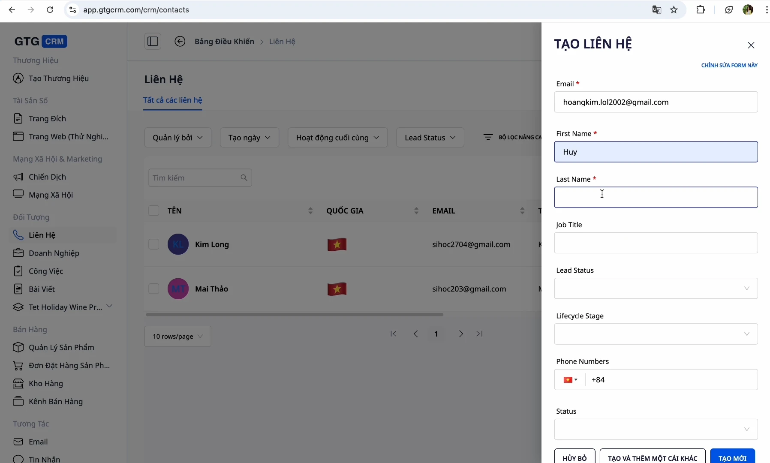770x463 pixels.
Task: Click the CHỈNH SỬA FORM NÀY link
Action: point(730,65)
